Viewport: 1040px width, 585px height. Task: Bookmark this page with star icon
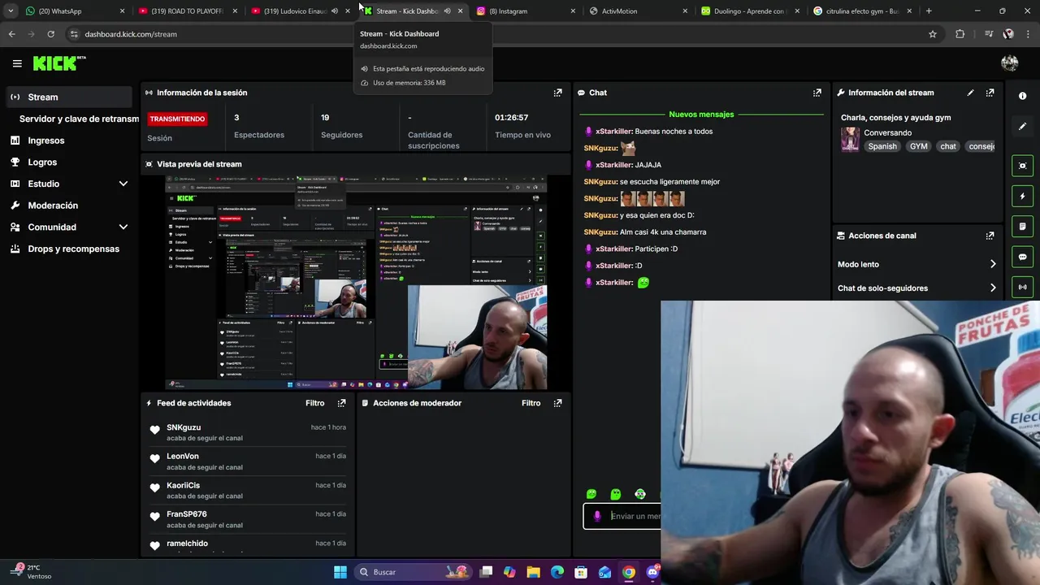[933, 34]
